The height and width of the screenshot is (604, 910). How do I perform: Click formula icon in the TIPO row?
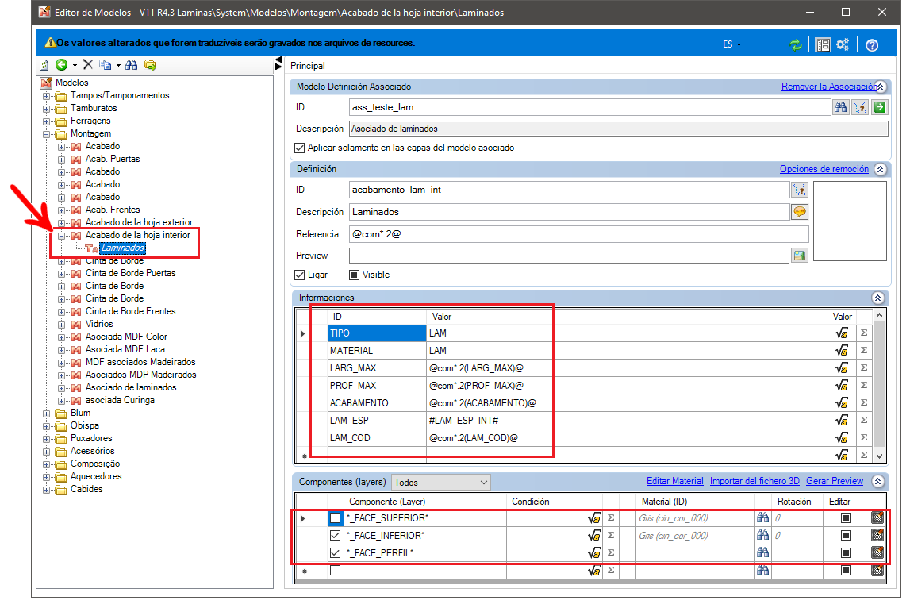pyautogui.click(x=842, y=333)
